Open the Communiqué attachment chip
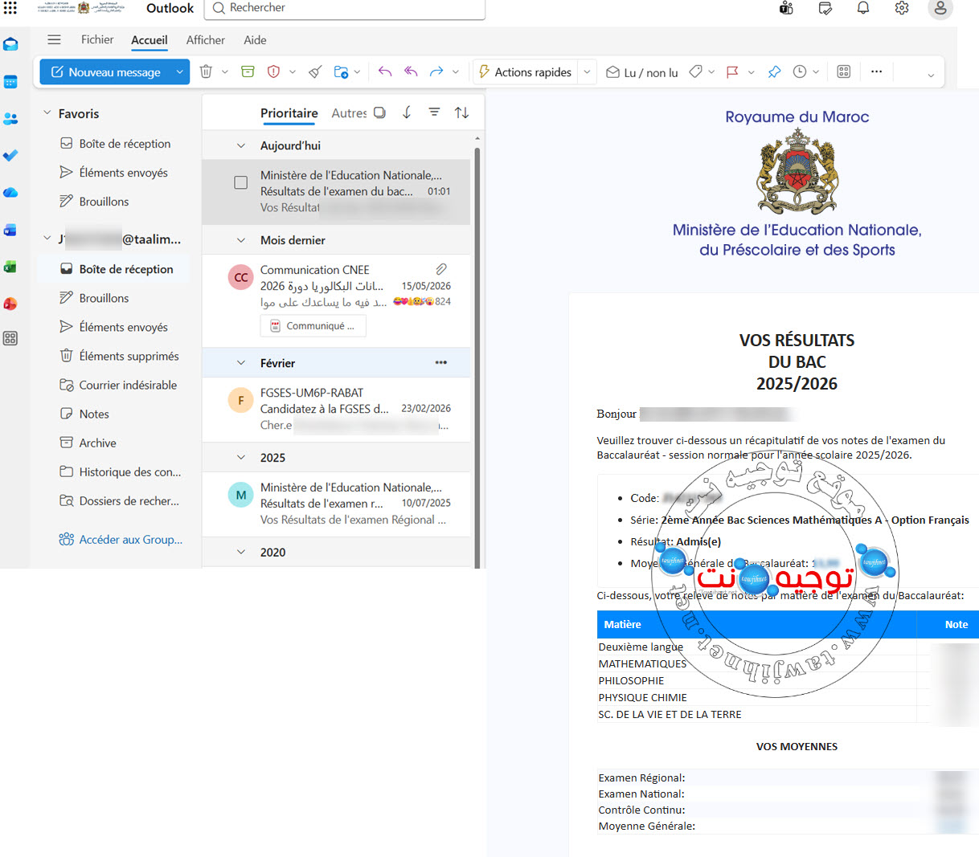This screenshot has height=857, width=979. (313, 326)
